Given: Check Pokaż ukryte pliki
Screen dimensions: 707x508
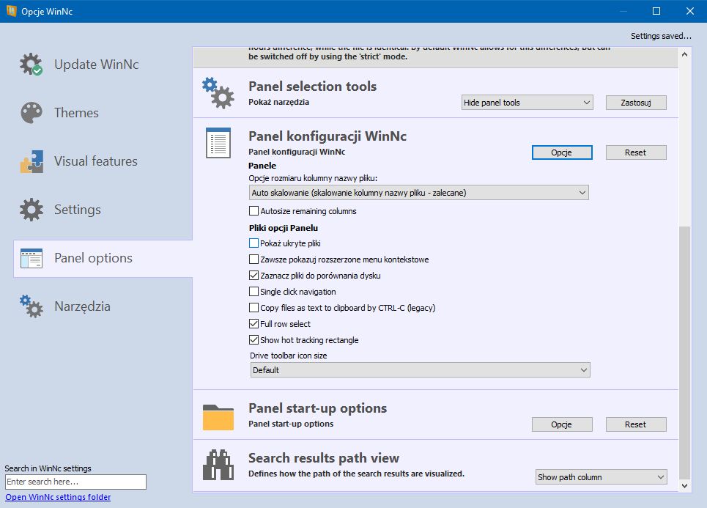Looking at the screenshot, I should pyautogui.click(x=253, y=243).
